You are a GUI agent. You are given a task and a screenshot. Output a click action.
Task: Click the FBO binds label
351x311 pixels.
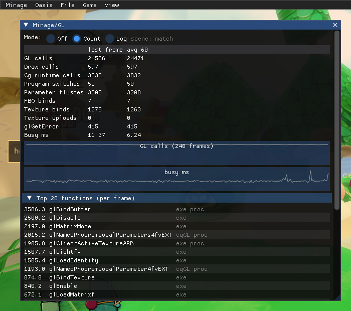coord(40,101)
